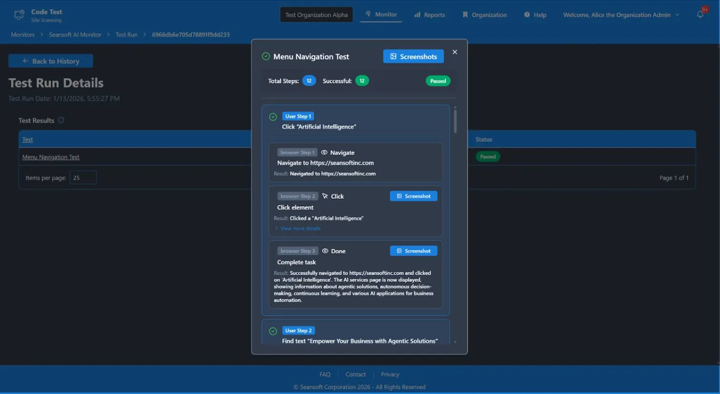Screen dimensions: 720x394
Task: Click the Screenshots button in dialog header
Action: [413, 56]
